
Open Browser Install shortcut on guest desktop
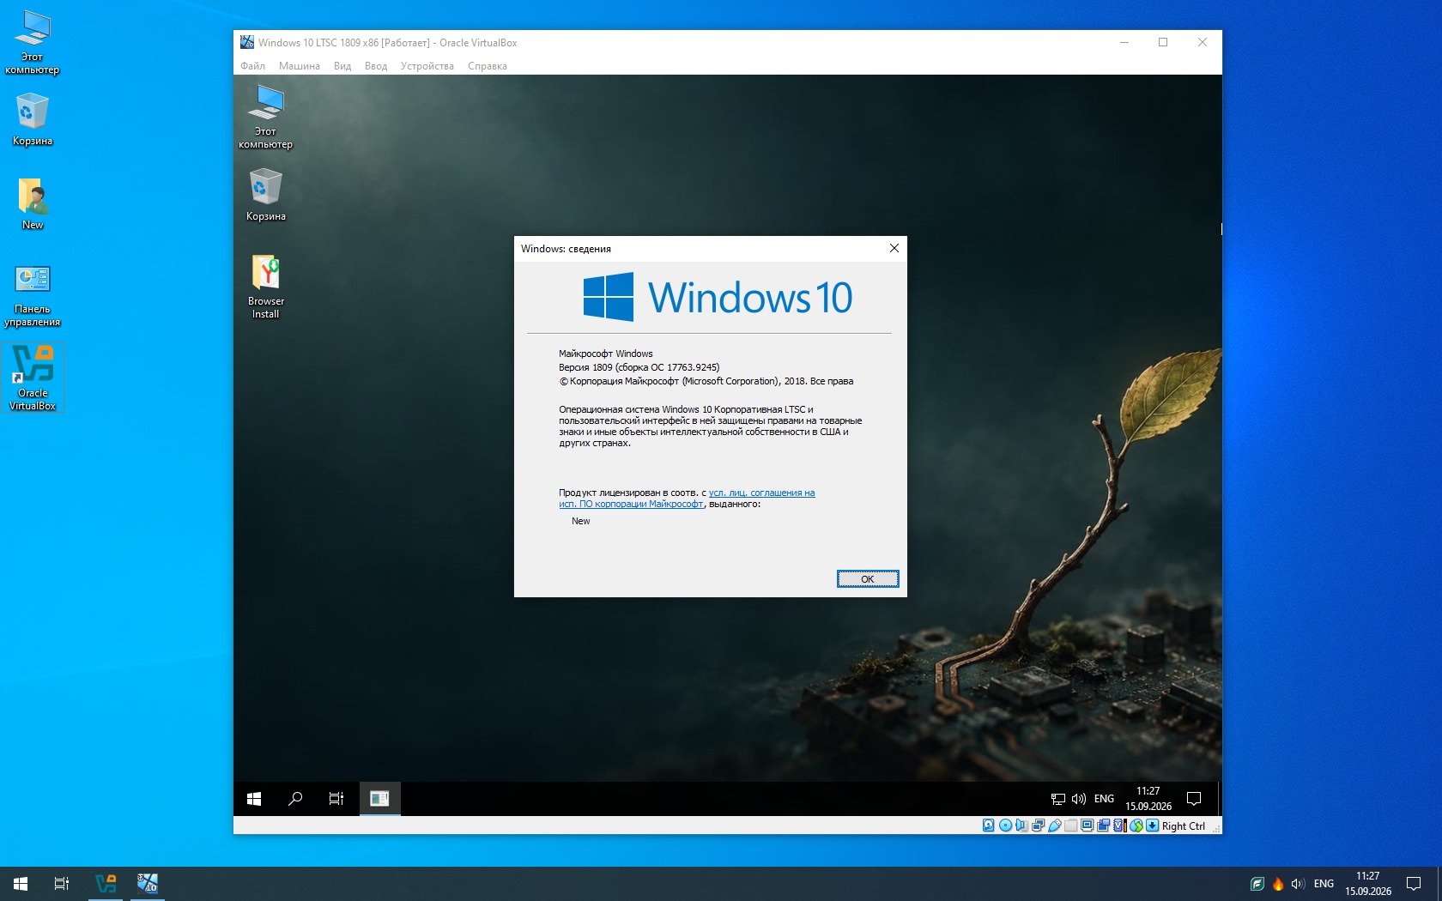[x=266, y=286]
